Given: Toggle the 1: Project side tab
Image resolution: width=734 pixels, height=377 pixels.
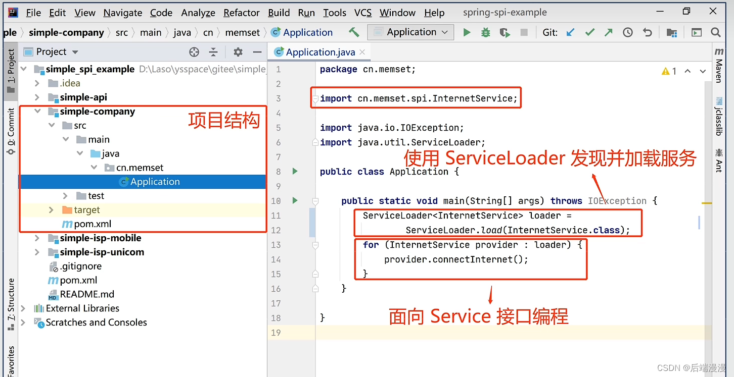Looking at the screenshot, I should point(11,72).
